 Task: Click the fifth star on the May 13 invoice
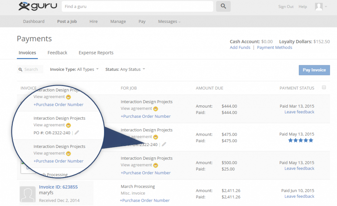click(x=311, y=140)
